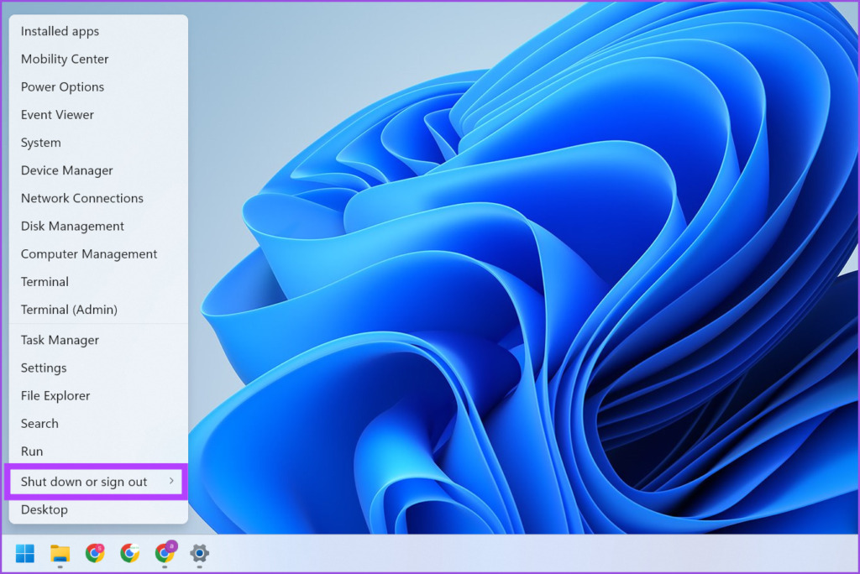Click the Windows Start button on taskbar

point(25,553)
